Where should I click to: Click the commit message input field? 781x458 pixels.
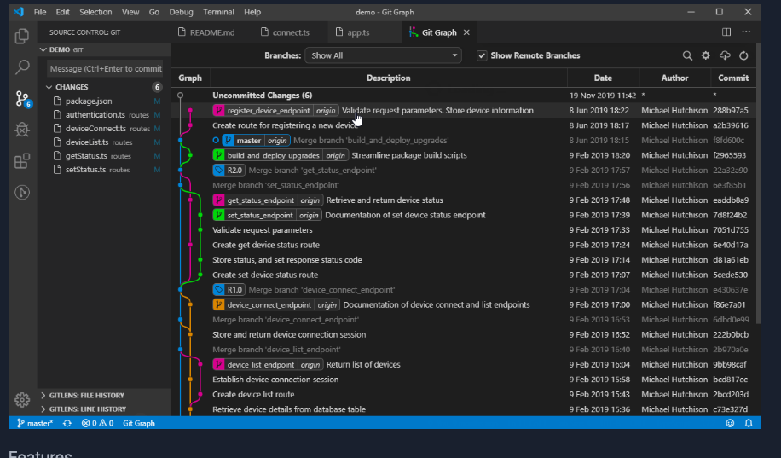pos(104,68)
